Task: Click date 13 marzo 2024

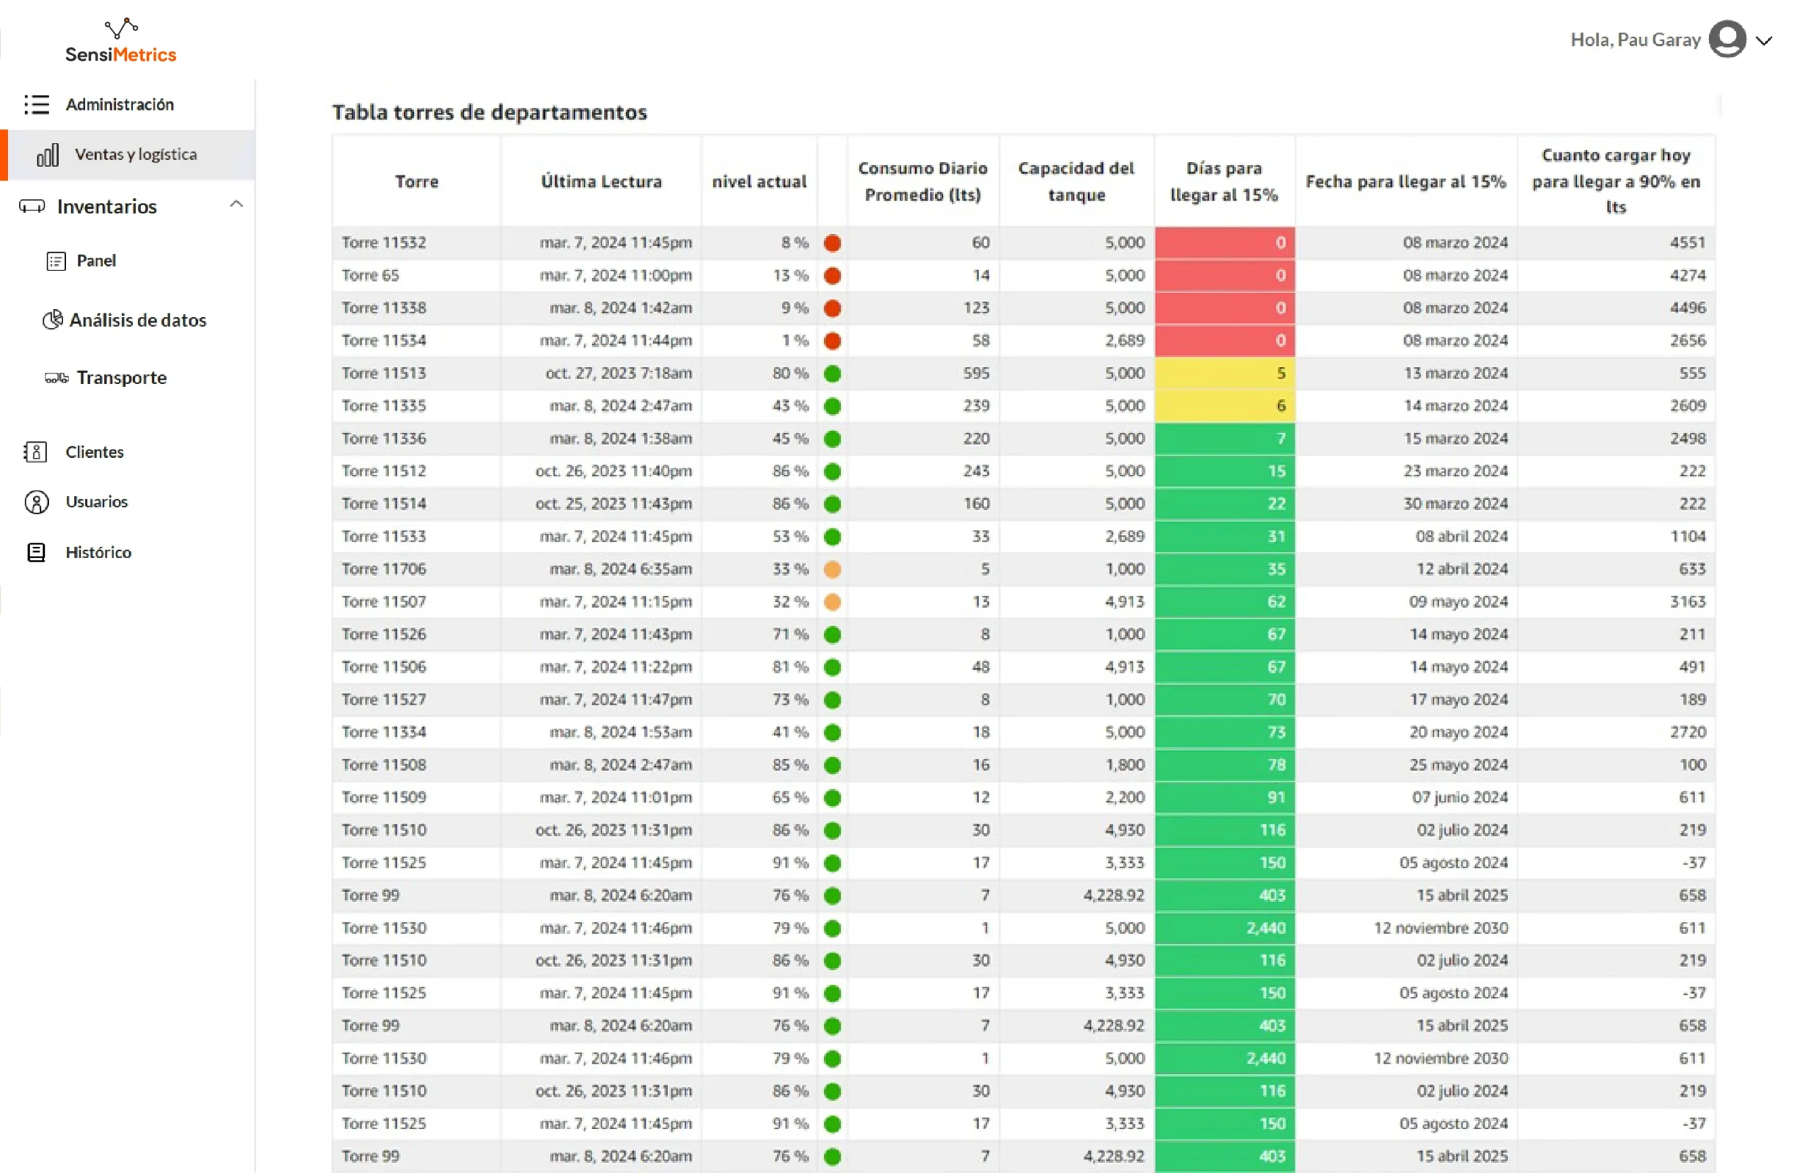Action: (1455, 374)
